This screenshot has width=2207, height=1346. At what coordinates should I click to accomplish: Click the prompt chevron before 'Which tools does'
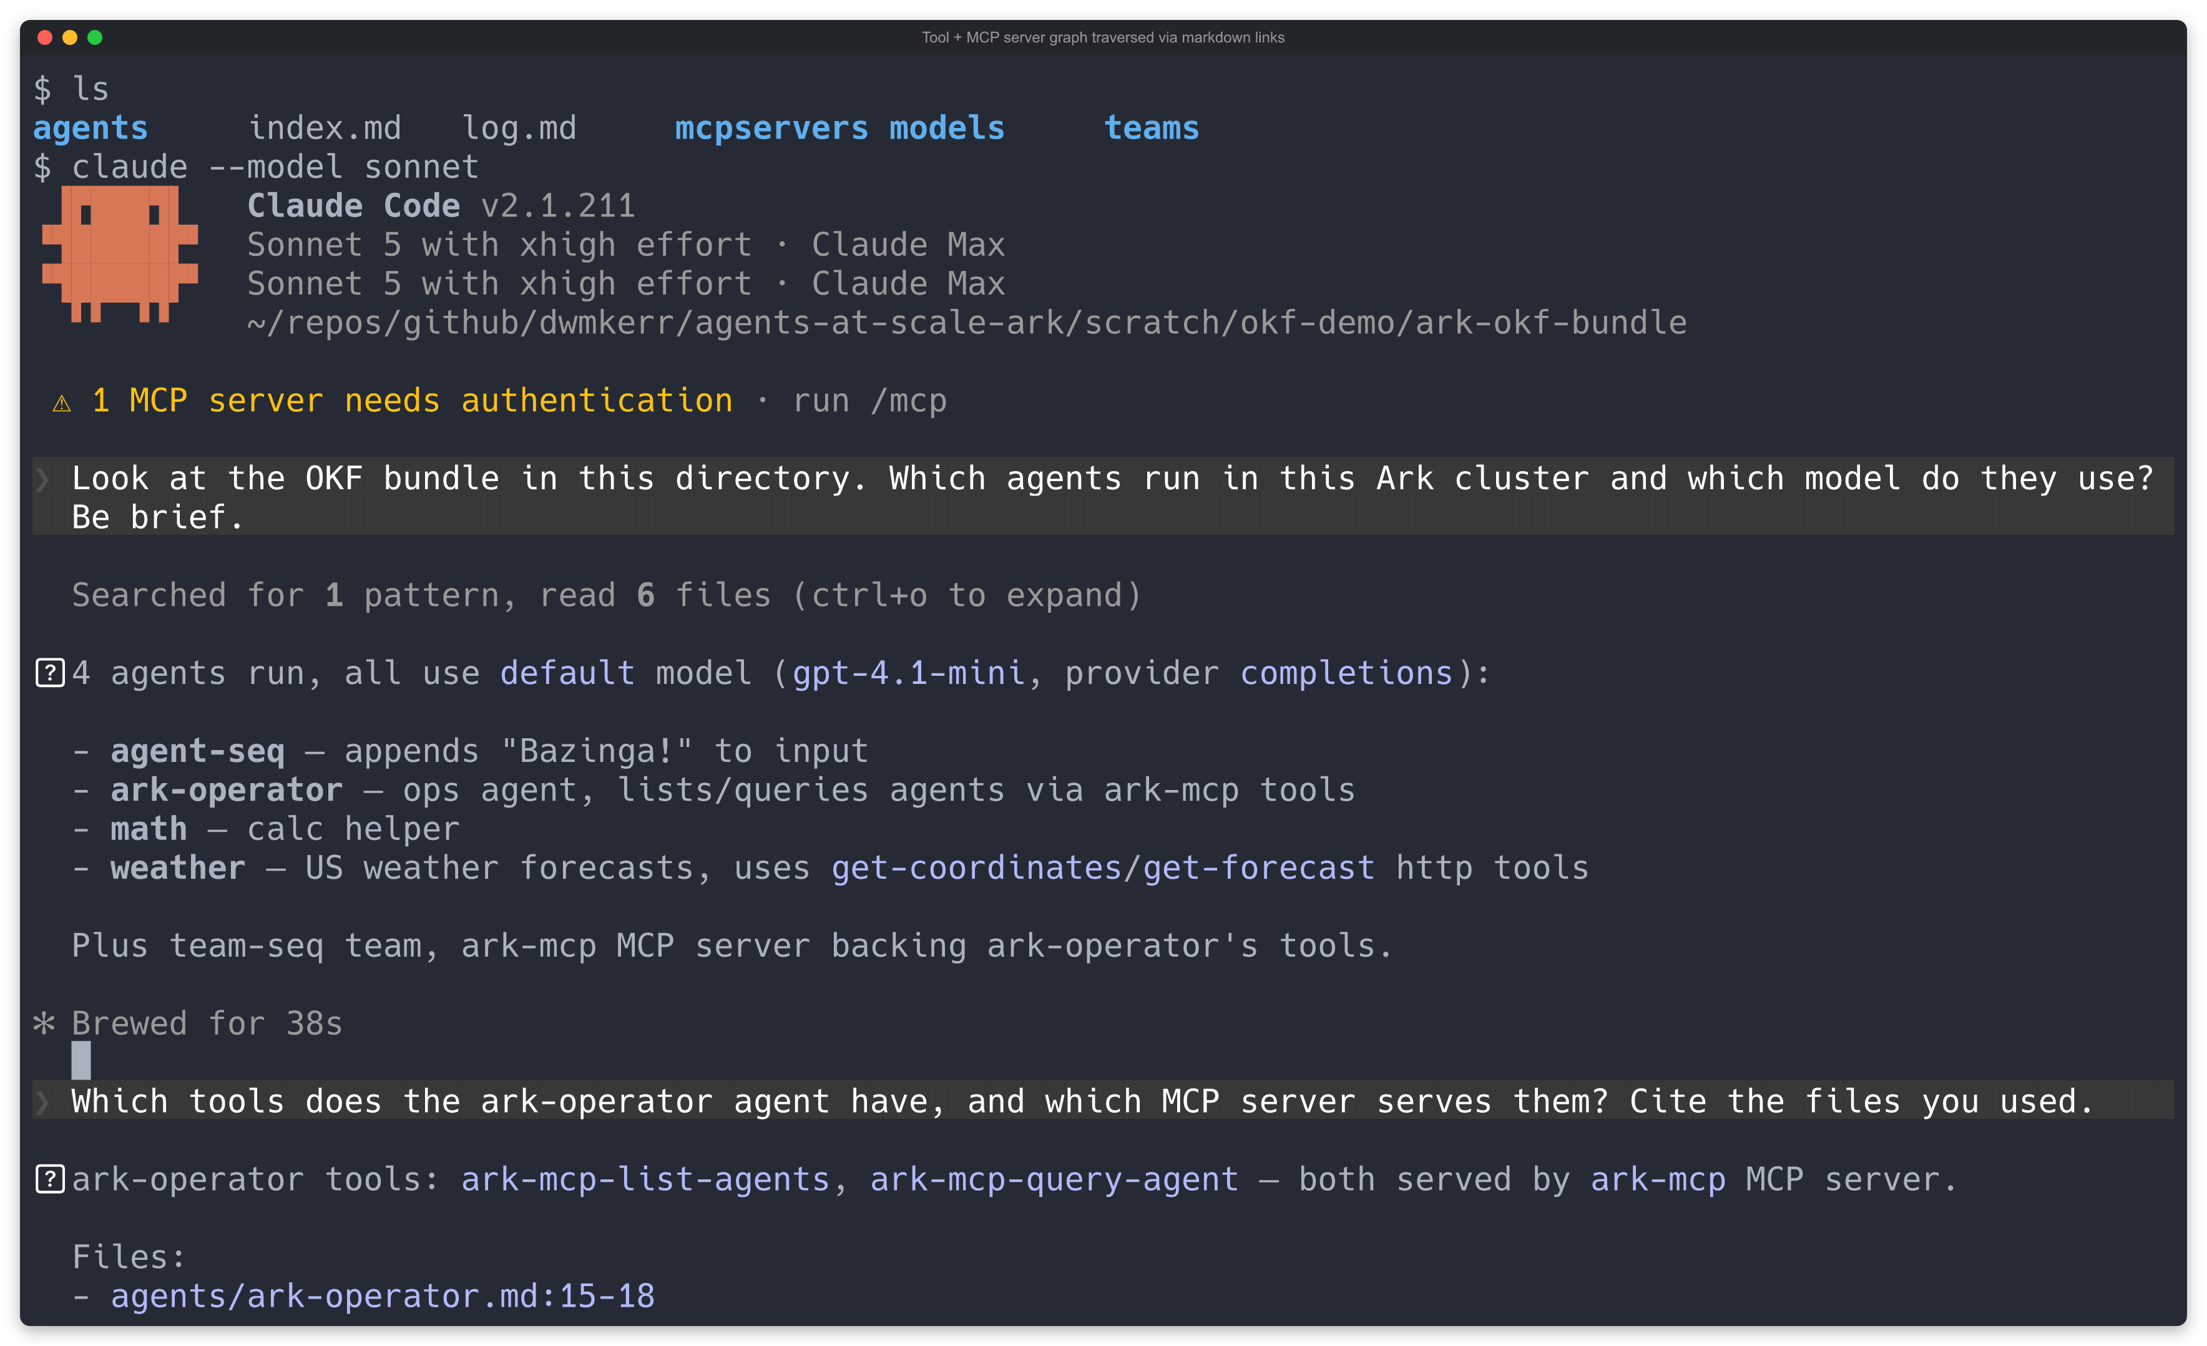click(x=42, y=1103)
